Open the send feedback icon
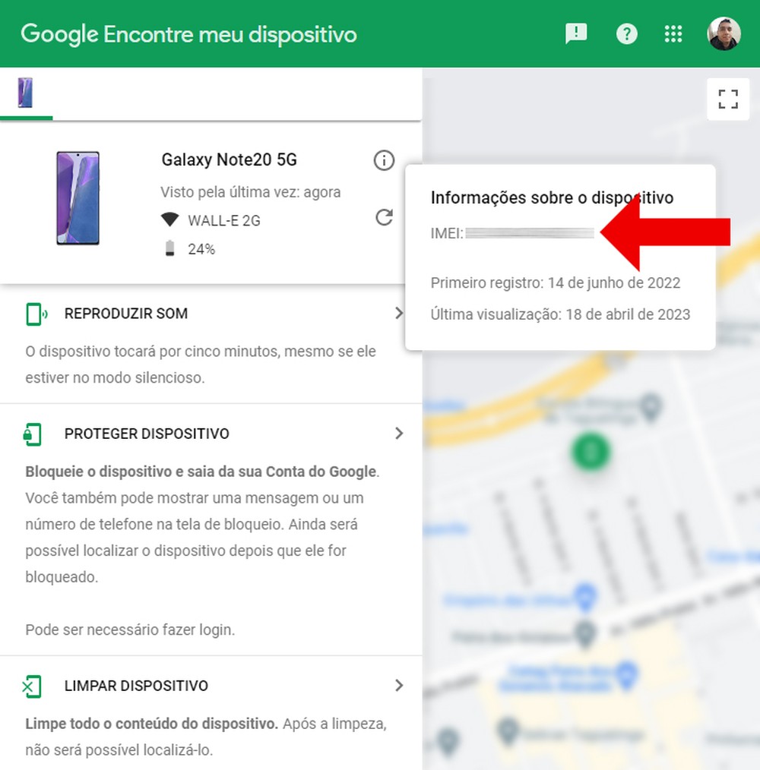Screen dimensions: 760x770 pos(576,34)
